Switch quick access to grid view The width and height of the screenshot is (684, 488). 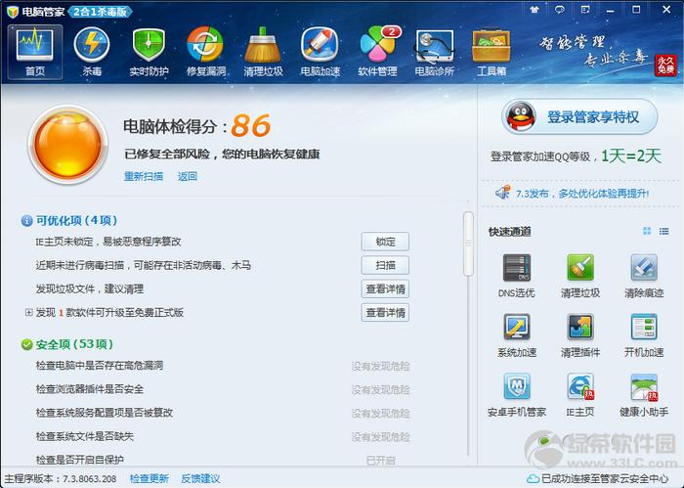[647, 231]
